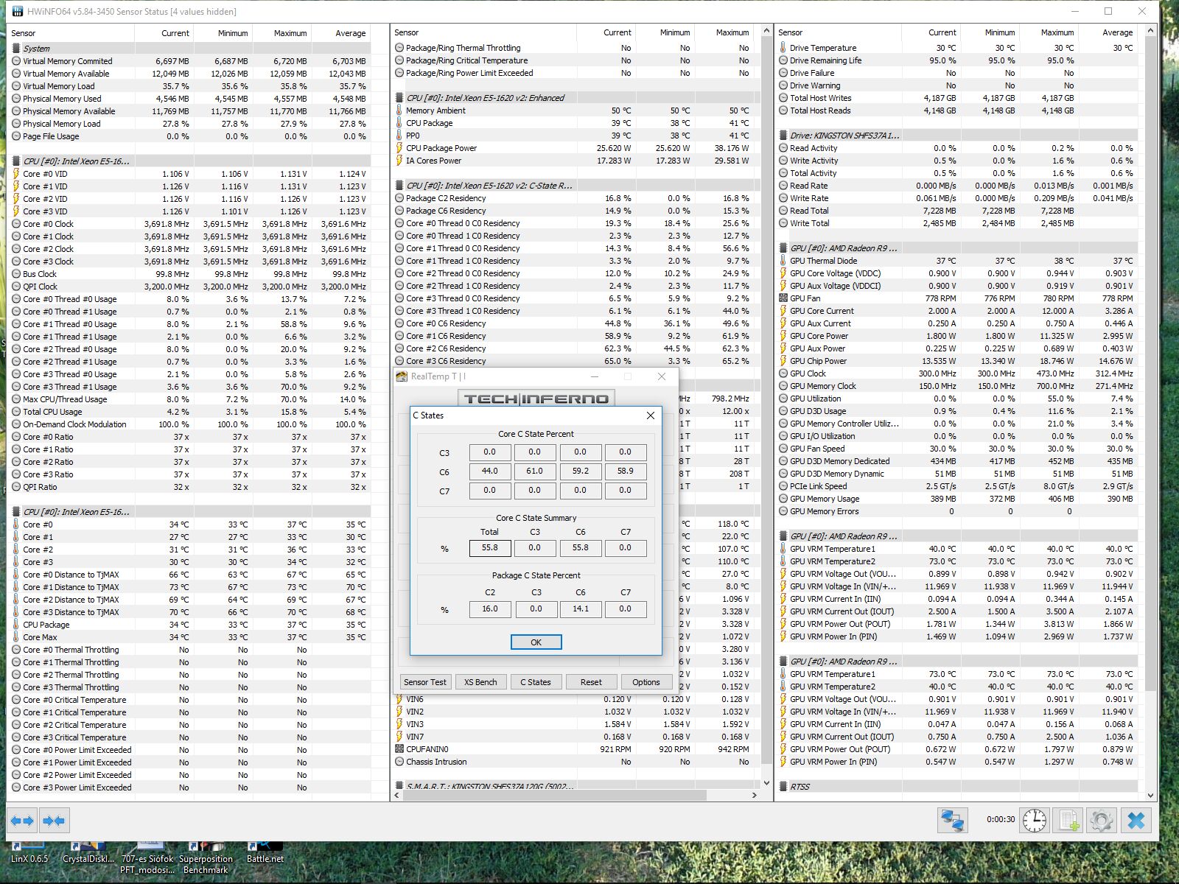Select the 707-es Siófok PFT desktop file

click(147, 859)
